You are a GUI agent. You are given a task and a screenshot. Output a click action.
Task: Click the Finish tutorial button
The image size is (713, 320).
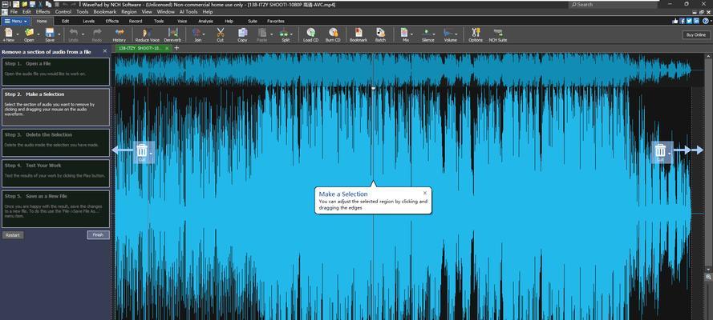tap(98, 234)
